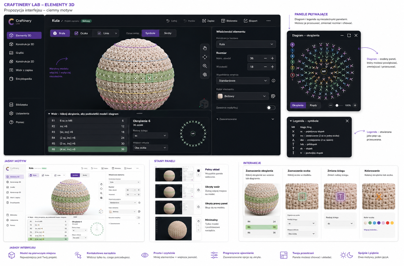Close the Legenda – symbole panel
Viewport: 404px width, 266px height.
point(347,121)
